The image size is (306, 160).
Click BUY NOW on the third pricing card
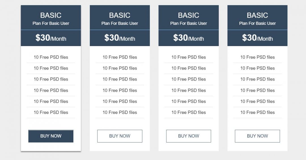(188, 136)
